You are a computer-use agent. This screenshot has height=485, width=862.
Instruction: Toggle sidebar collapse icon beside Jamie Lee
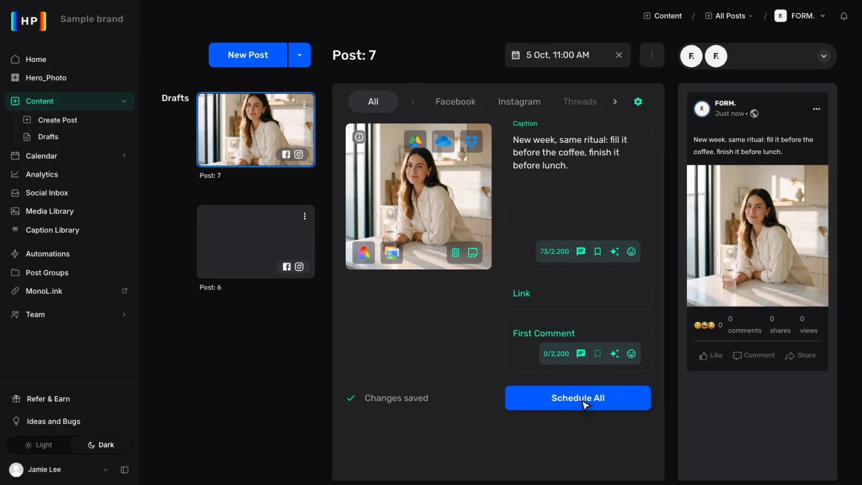pos(124,470)
